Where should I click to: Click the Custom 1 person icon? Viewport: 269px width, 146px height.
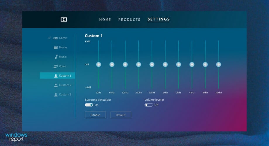point(56,76)
